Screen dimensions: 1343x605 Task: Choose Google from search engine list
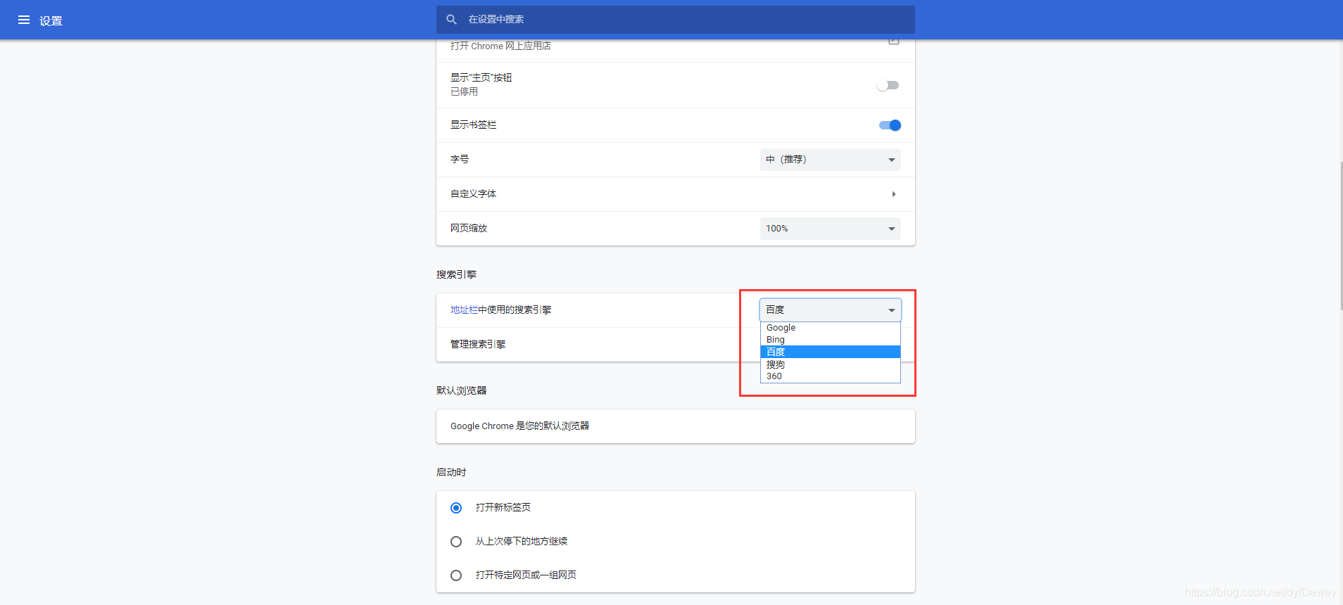(x=831, y=328)
